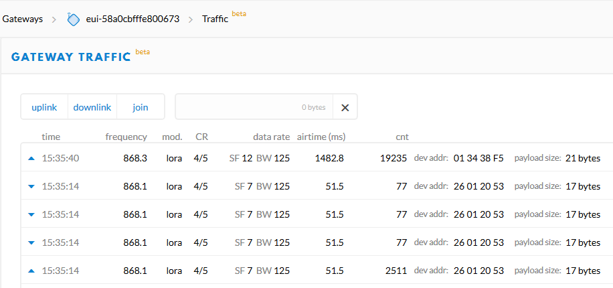The image size is (613, 288).
Task: Click the time column header
Action: (51, 137)
